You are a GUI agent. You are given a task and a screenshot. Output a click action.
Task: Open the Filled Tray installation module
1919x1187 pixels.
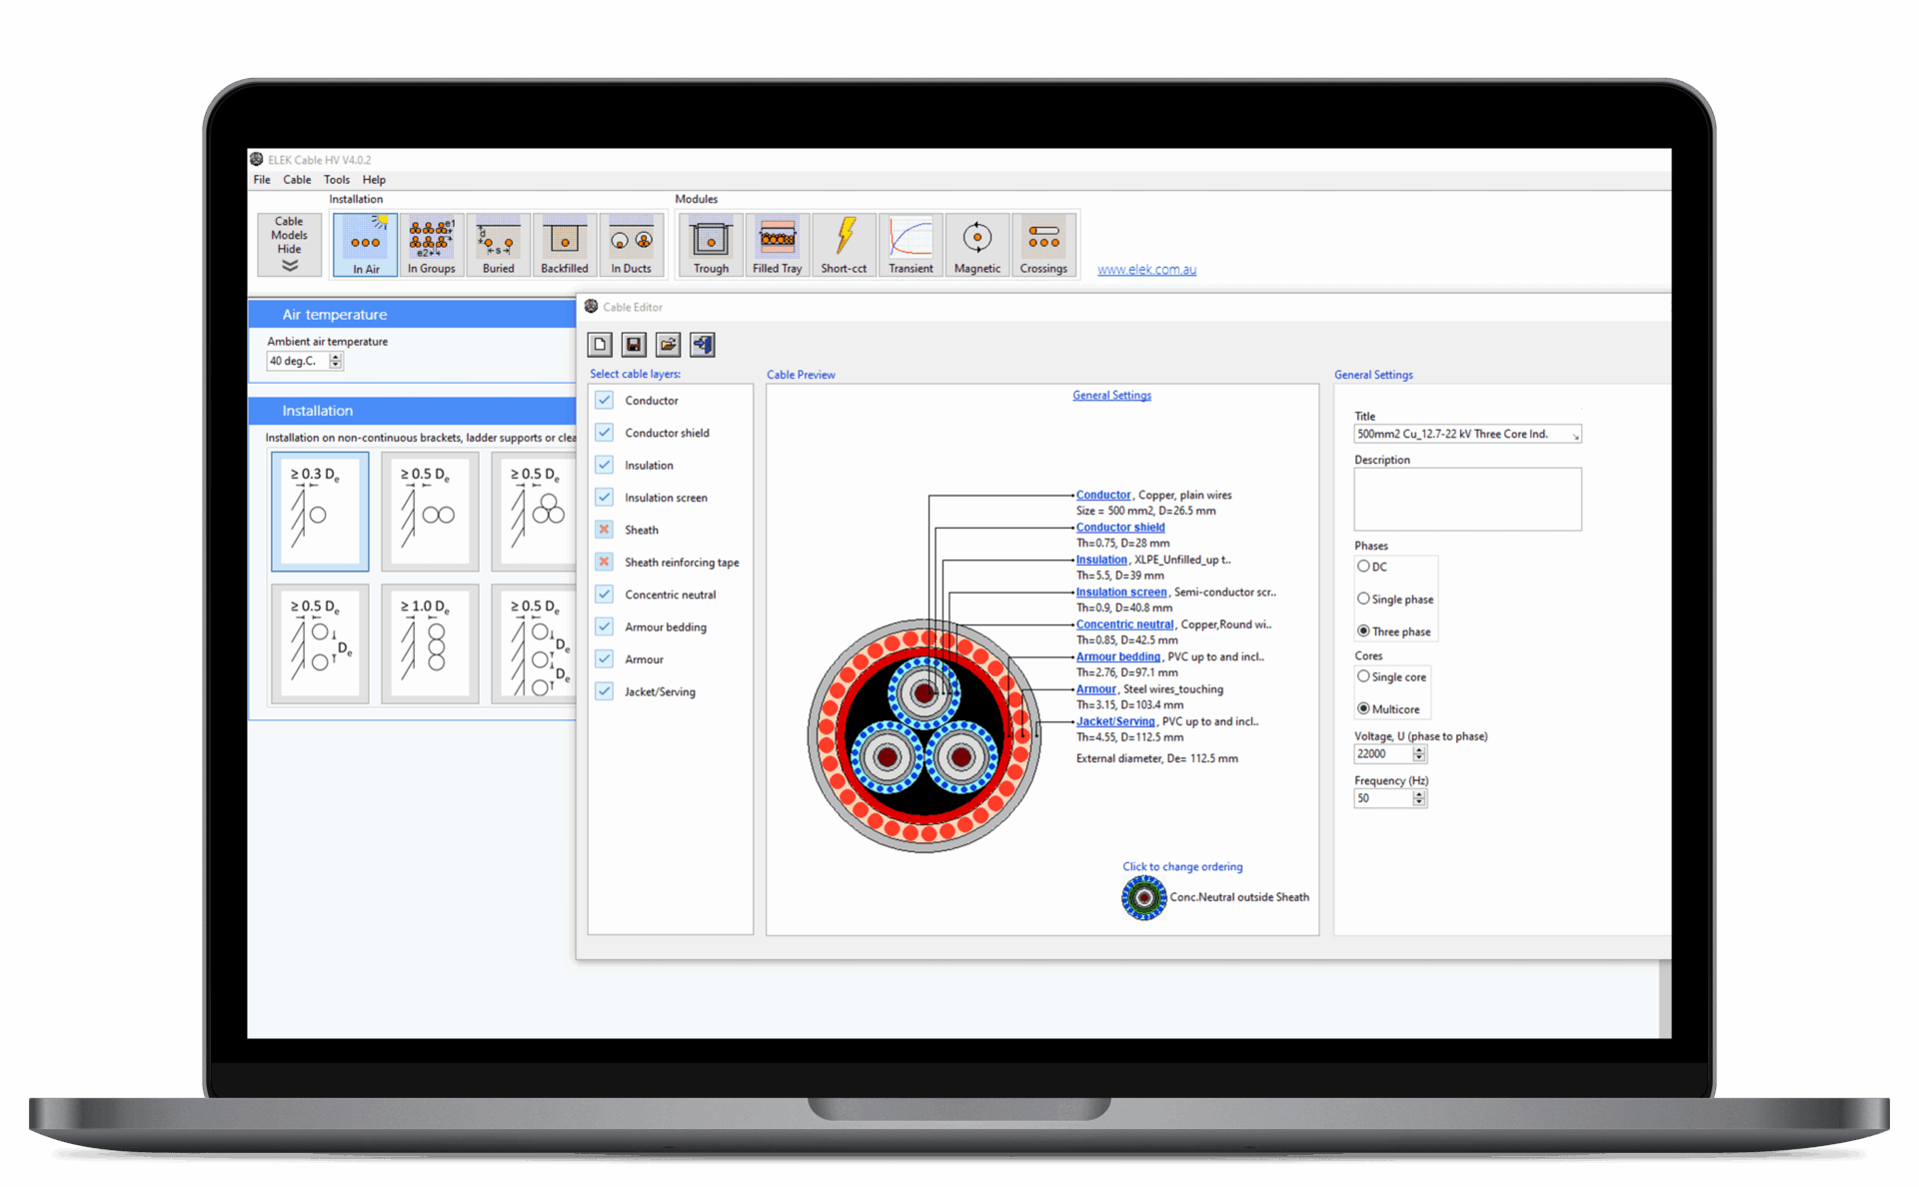[x=777, y=244]
